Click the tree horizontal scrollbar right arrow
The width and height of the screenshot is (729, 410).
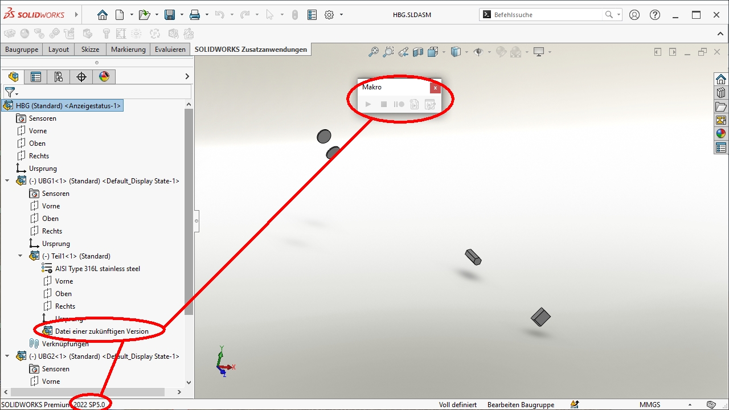coord(179,392)
